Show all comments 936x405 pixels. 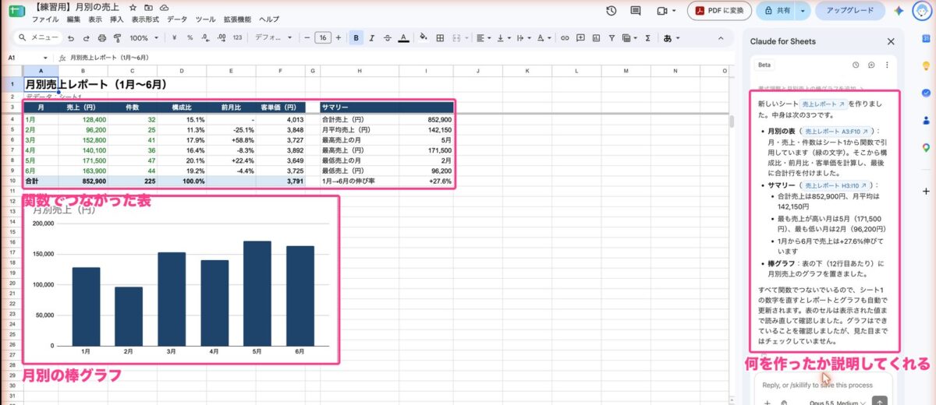pyautogui.click(x=636, y=10)
